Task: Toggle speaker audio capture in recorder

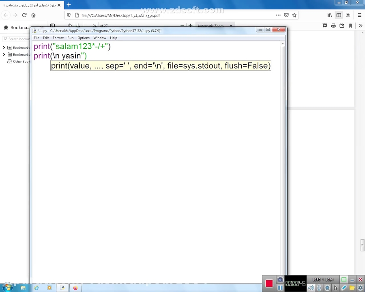Action: (311, 288)
